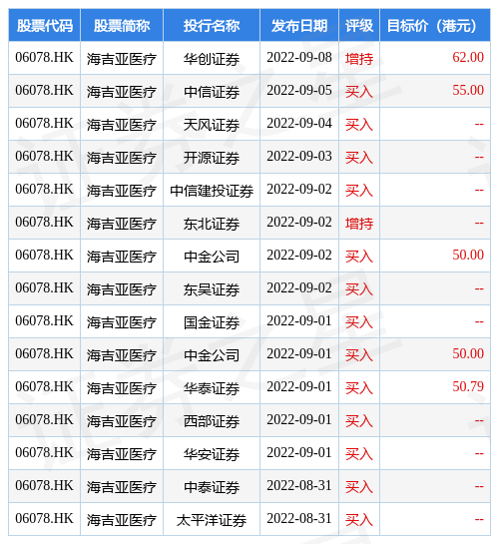This screenshot has height=544, width=491.
Task: Click the 目标价（港元） column header
Action: tap(435, 26)
